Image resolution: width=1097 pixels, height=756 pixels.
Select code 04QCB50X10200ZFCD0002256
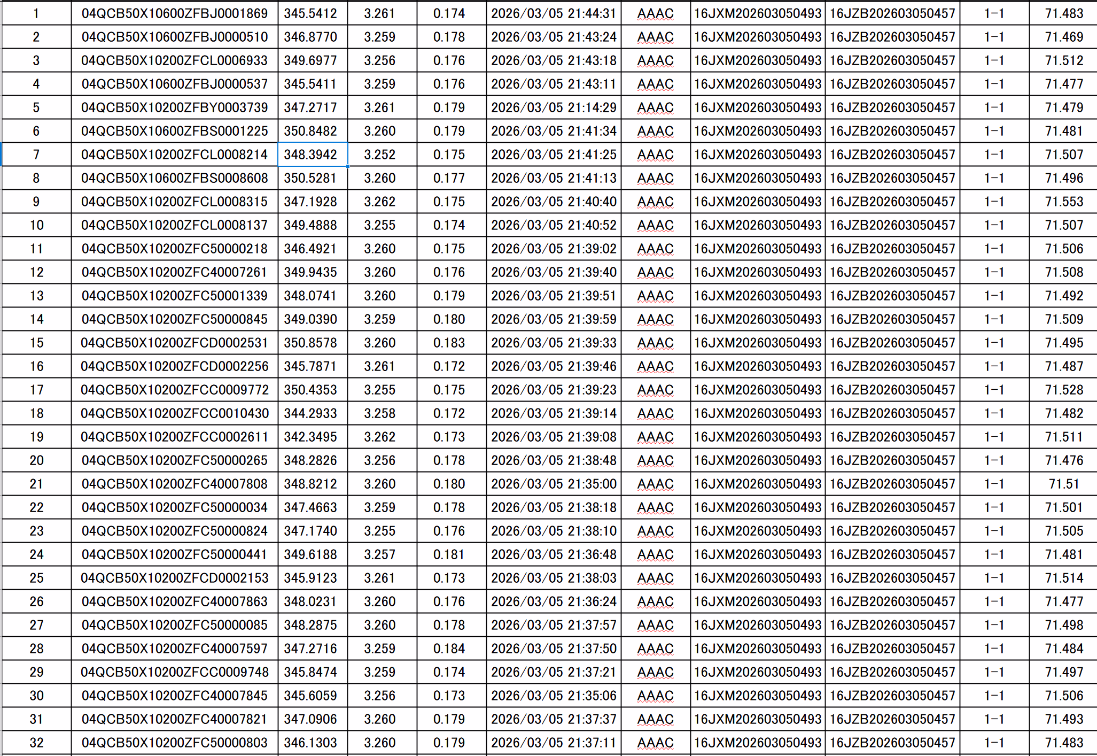click(175, 366)
